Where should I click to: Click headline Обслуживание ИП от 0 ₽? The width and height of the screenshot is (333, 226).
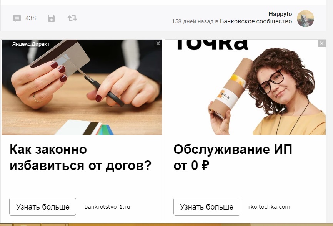click(x=233, y=157)
